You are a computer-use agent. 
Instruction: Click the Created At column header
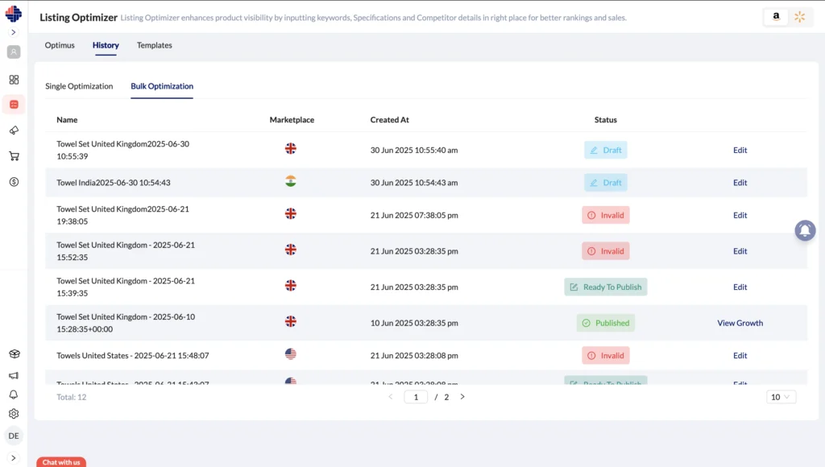[x=389, y=120]
